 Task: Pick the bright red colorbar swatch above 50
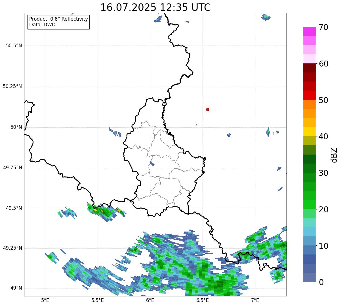coord(309,95)
